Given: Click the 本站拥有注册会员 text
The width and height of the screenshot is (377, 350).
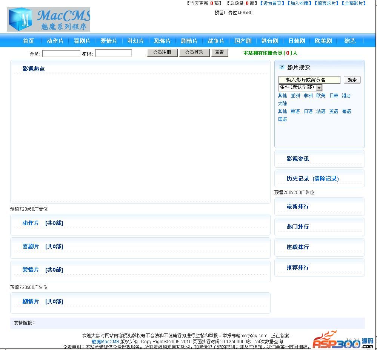Looking at the screenshot, I should point(270,53).
